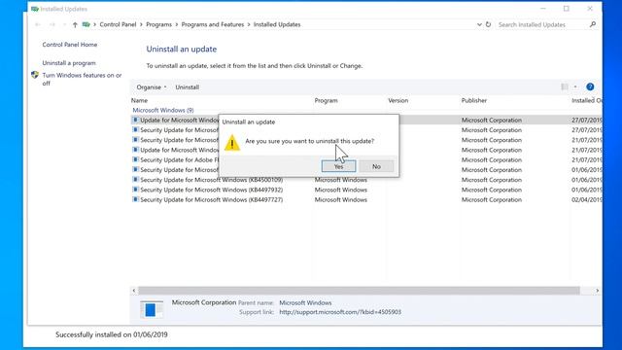
Task: Click the icon of the KB4497932 update
Action: 135,190
